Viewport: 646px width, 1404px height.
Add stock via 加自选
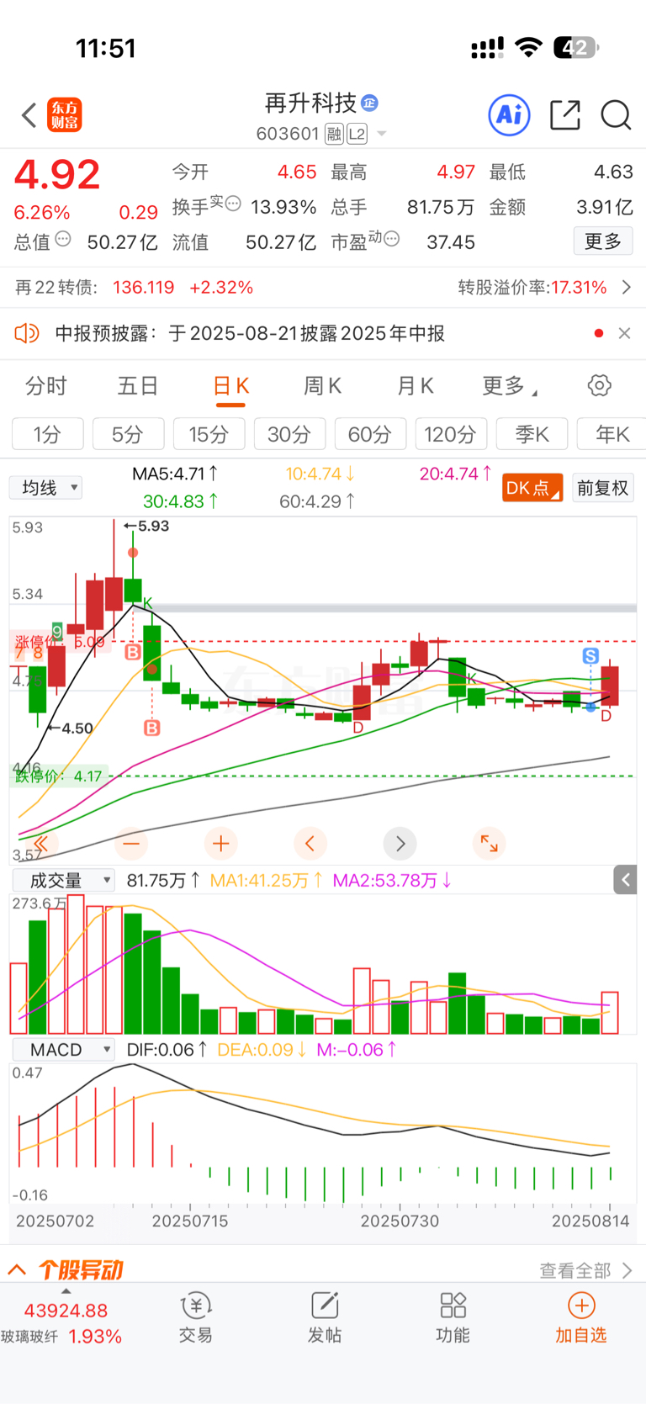581,1317
